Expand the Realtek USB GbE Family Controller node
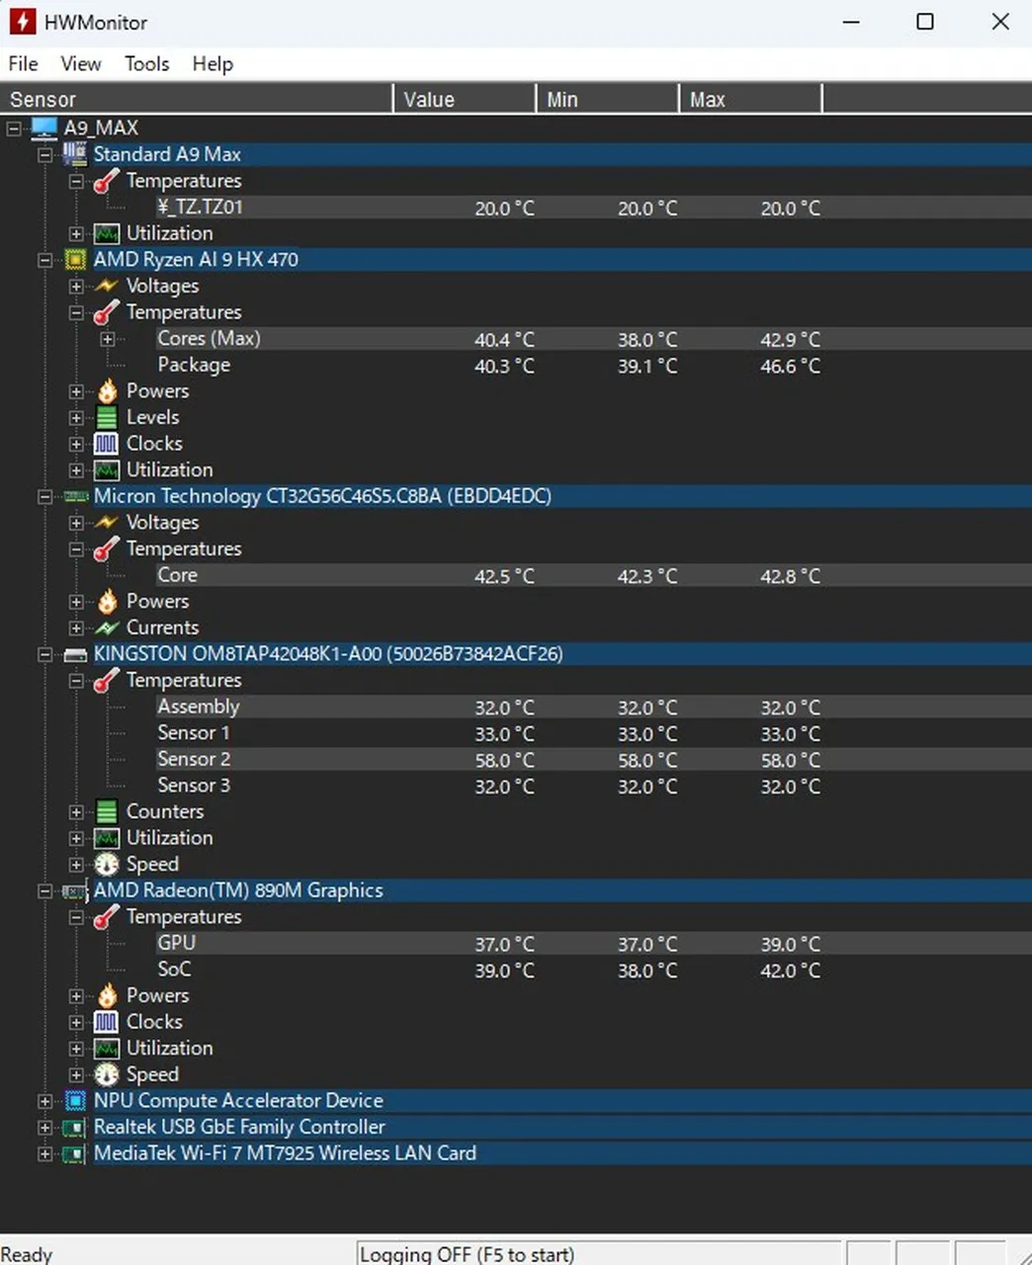Image resolution: width=1032 pixels, height=1265 pixels. (45, 1128)
